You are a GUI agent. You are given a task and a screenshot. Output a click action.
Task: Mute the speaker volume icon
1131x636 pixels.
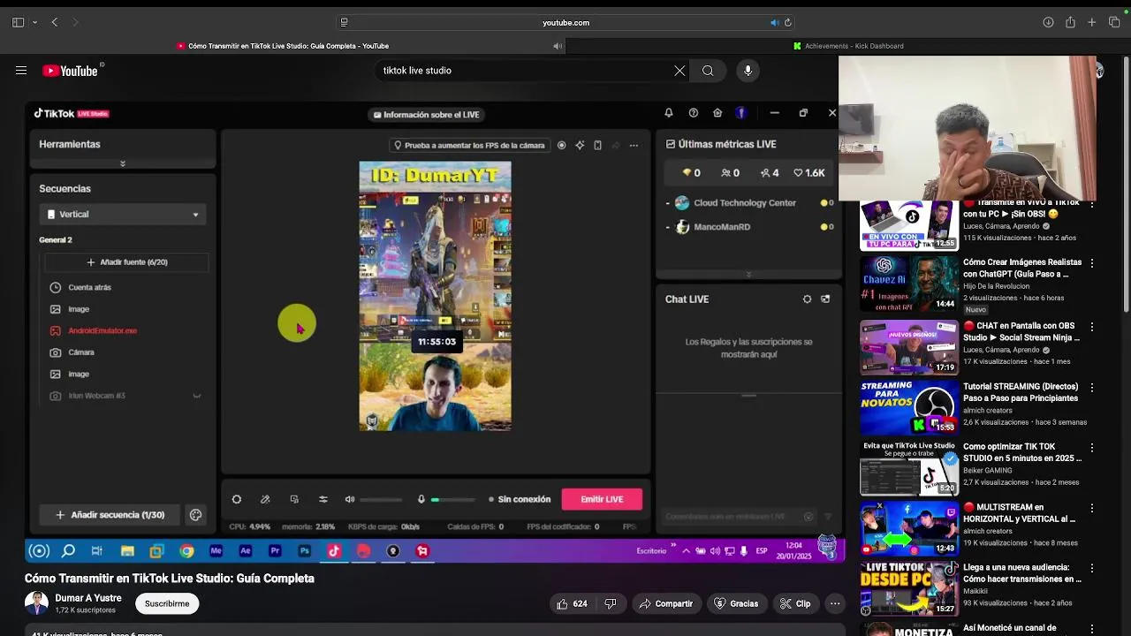(x=350, y=499)
